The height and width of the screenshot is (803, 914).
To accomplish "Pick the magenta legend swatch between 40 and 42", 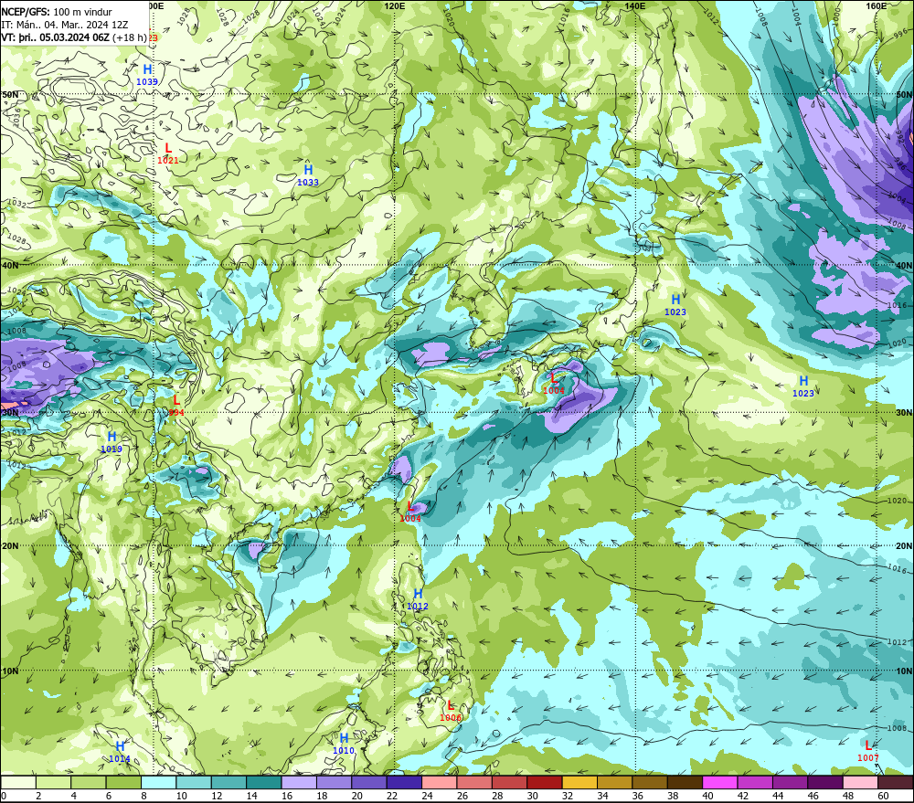I will 720,782.
